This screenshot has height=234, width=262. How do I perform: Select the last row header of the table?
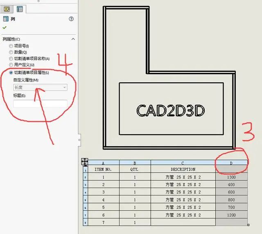(86, 223)
